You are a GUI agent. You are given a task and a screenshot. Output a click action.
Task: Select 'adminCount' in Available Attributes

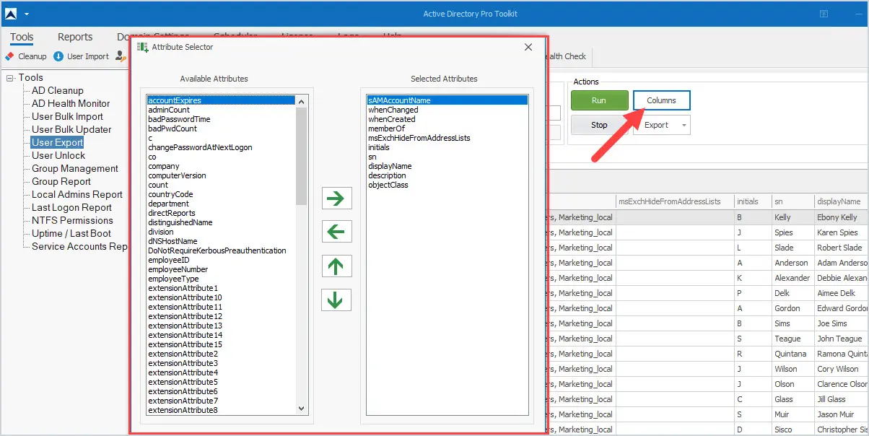[x=221, y=110]
